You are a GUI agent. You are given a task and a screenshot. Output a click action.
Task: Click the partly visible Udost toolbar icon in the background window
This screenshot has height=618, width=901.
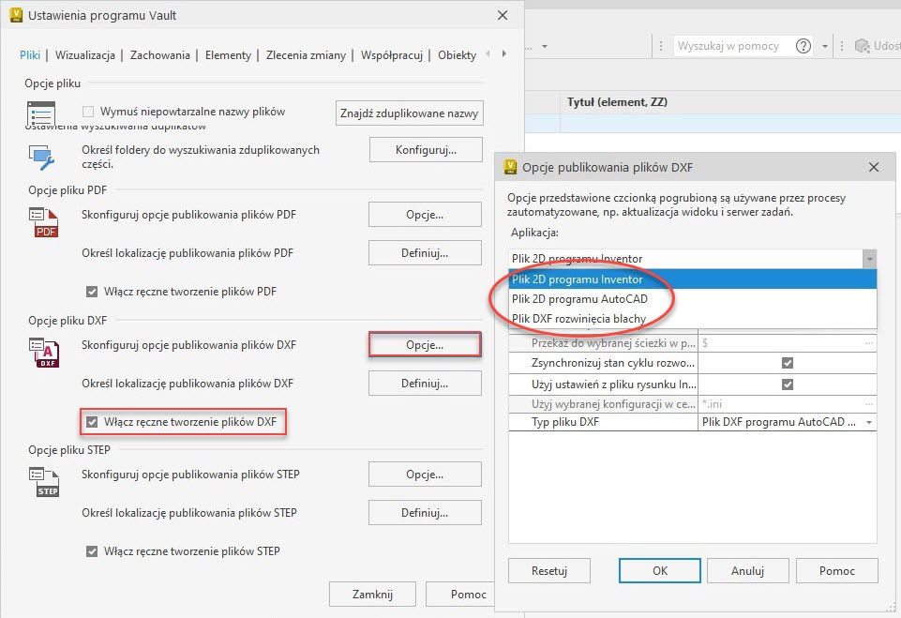[x=862, y=46]
